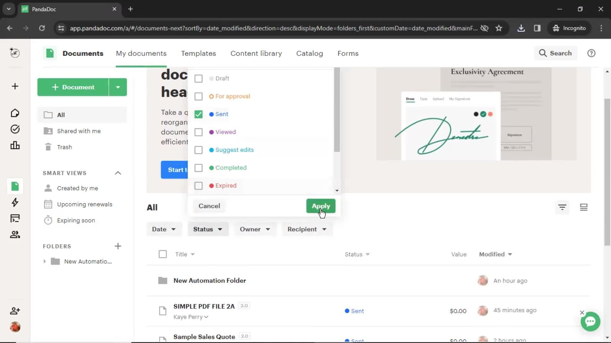The width and height of the screenshot is (611, 343).
Task: Enable the Completed status checkbox
Action: (x=199, y=167)
